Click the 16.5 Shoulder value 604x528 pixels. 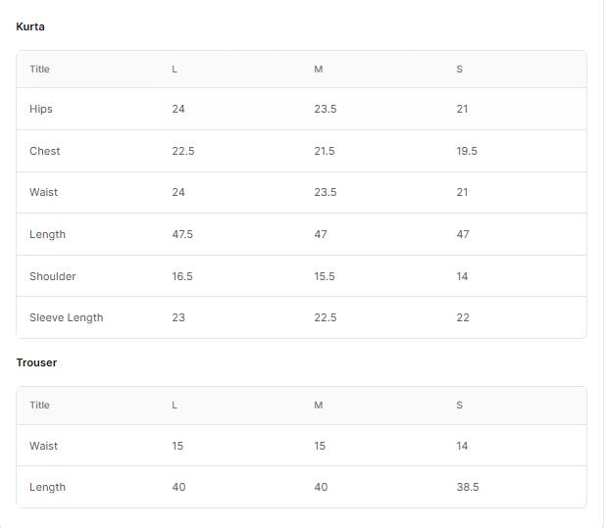point(182,276)
